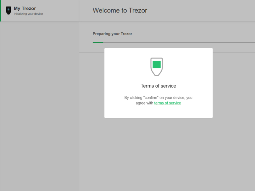Click the green filled part of progress bar
255x191 pixels.
[98, 42]
